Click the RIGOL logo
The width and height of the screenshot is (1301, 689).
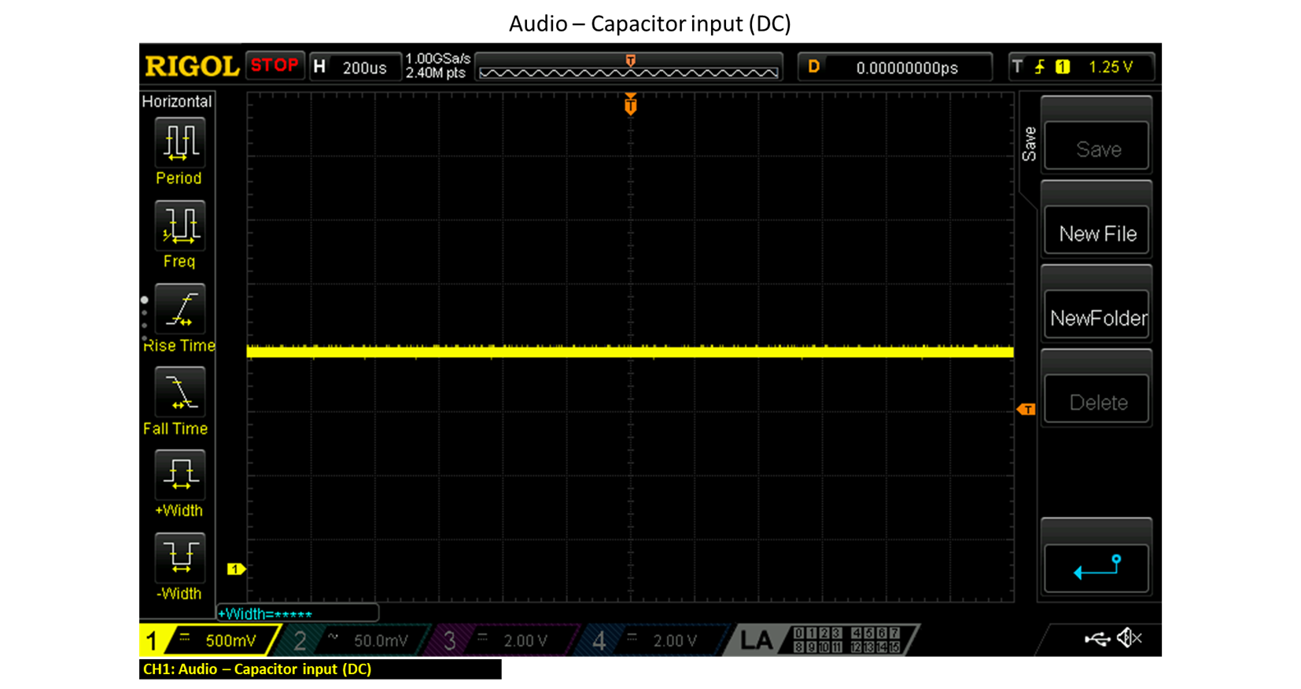(192, 66)
